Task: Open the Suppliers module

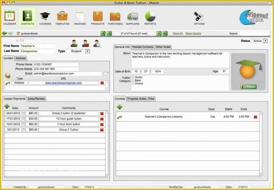Action: [133, 18]
